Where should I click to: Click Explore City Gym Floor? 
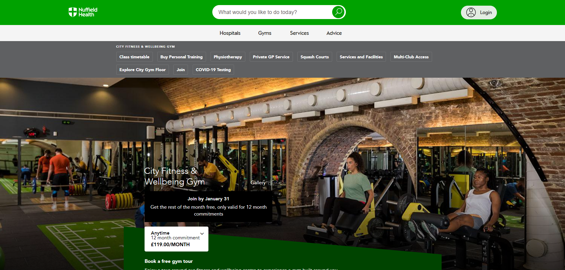pyautogui.click(x=142, y=69)
